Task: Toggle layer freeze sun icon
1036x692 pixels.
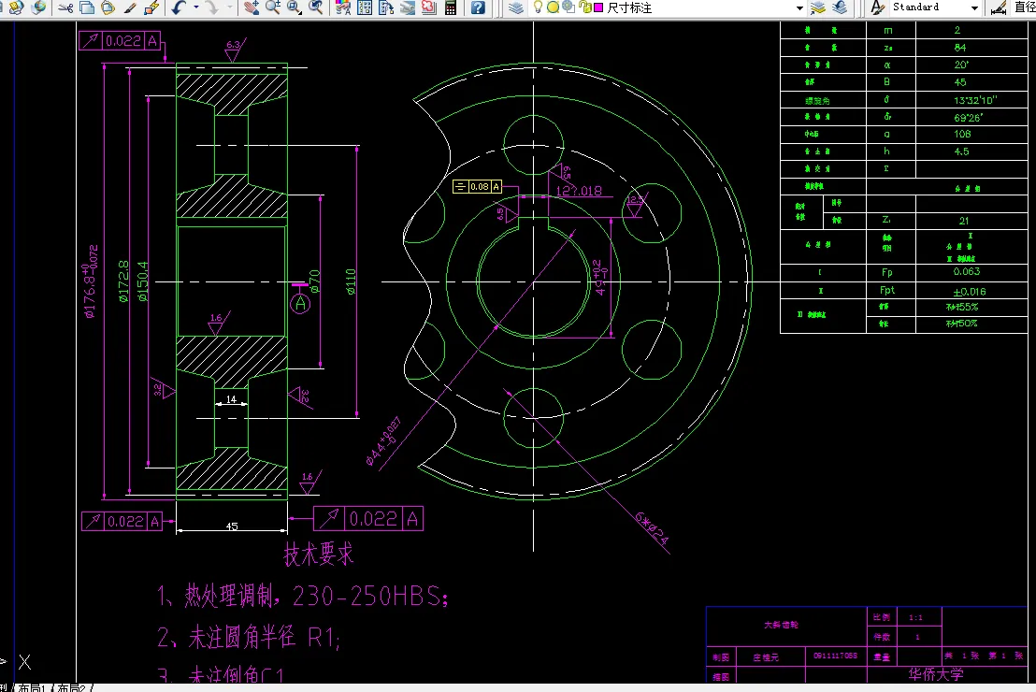Action: [x=553, y=7]
